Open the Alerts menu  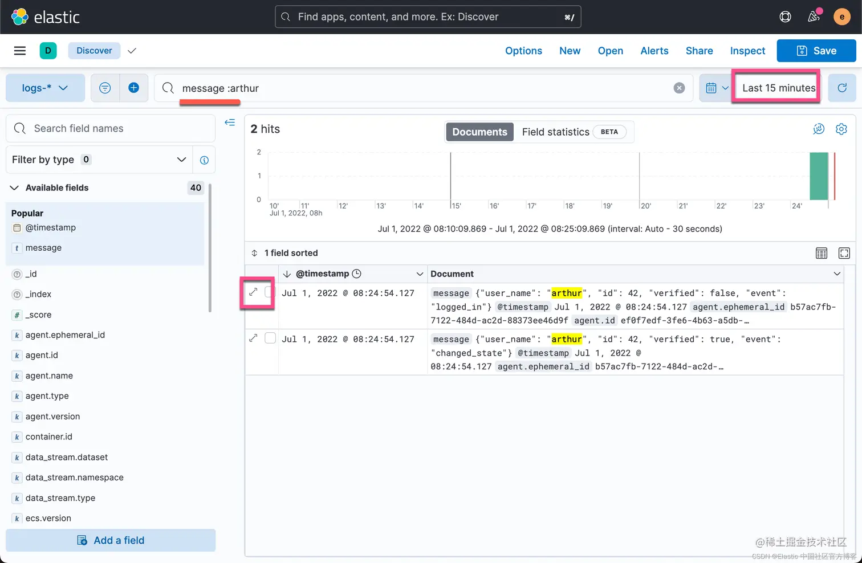point(654,51)
